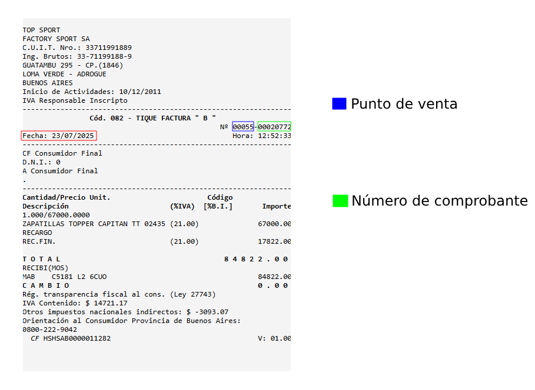Click the 'Importe' column header
The height and width of the screenshot is (390, 535).
pos(277,206)
